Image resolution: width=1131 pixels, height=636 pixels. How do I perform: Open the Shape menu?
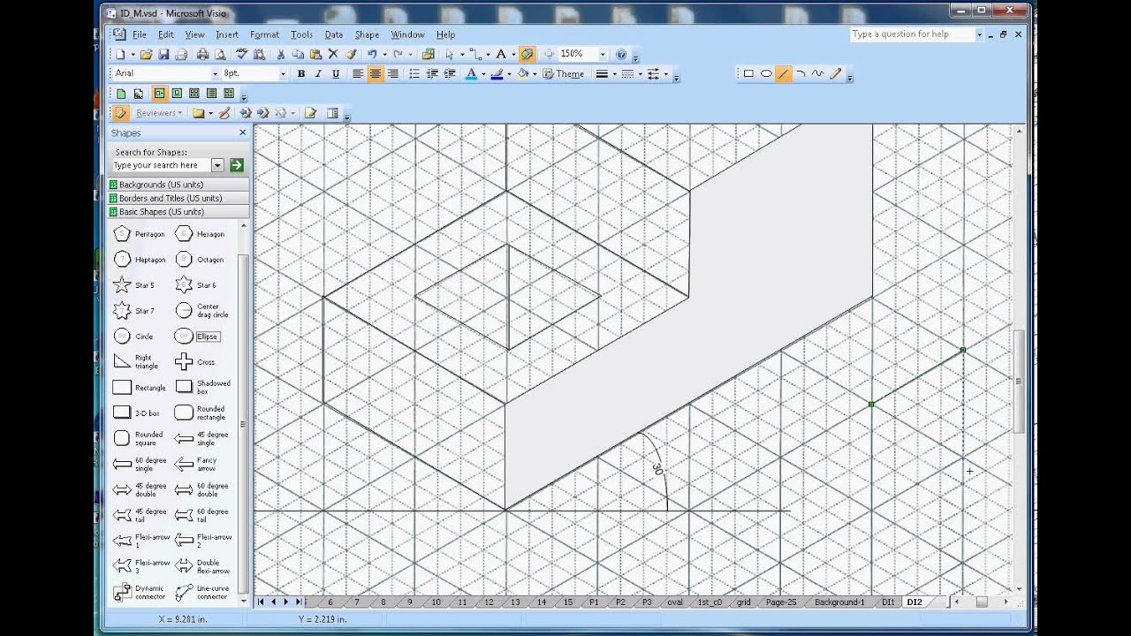[367, 34]
